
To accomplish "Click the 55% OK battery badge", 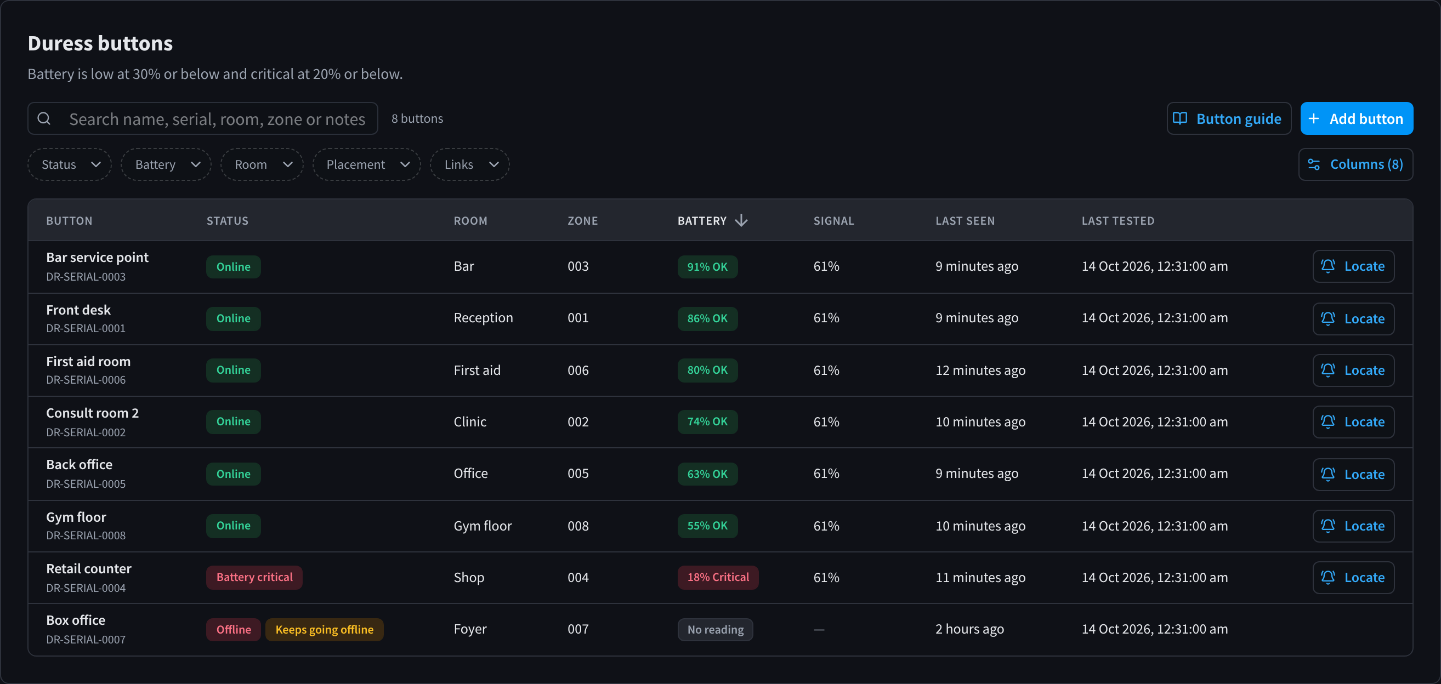I will pos(708,526).
